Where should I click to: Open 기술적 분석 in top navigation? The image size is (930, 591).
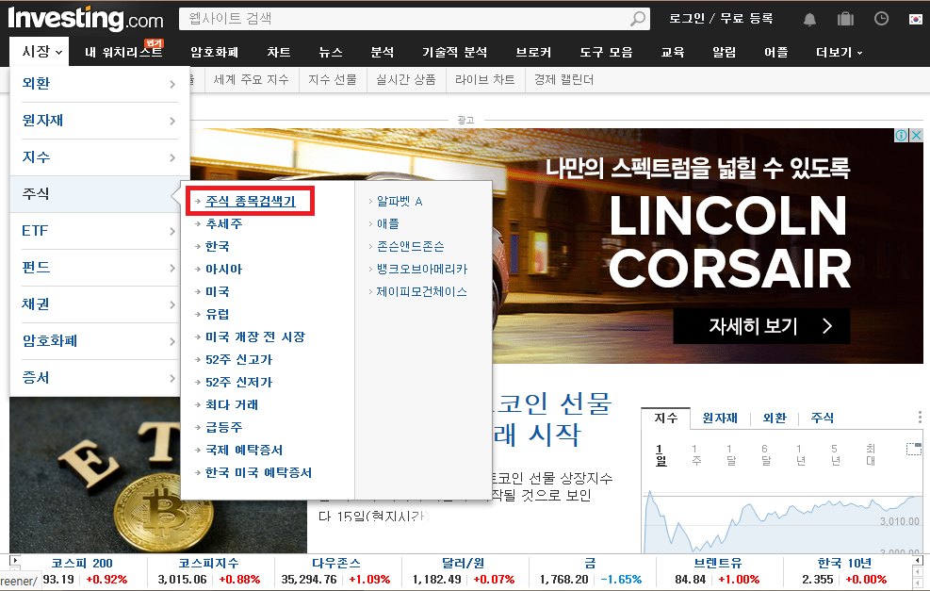tap(454, 52)
